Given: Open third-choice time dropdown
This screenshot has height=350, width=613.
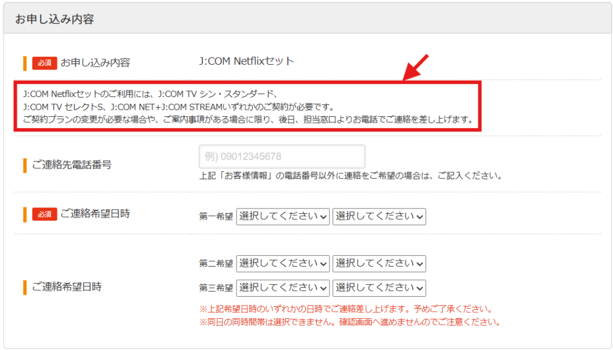Looking at the screenshot, I should point(379,288).
